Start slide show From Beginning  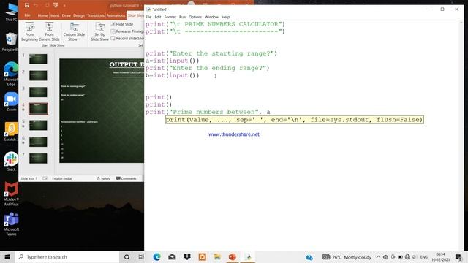pyautogui.click(x=29, y=31)
